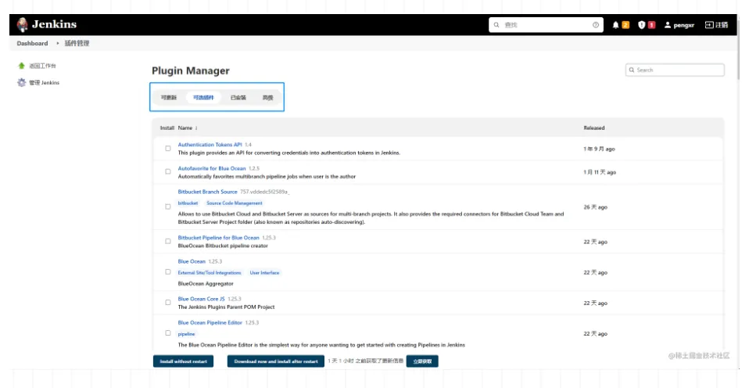Image resolution: width=749 pixels, height=388 pixels.
Task: Open the search help question-mark icon
Action: [596, 25]
